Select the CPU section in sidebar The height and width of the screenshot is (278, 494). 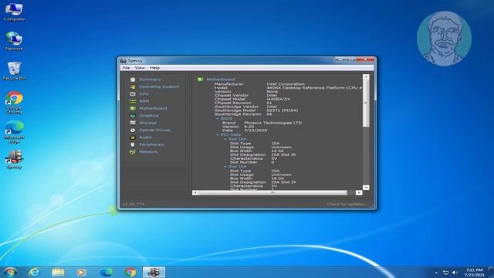pyautogui.click(x=144, y=94)
